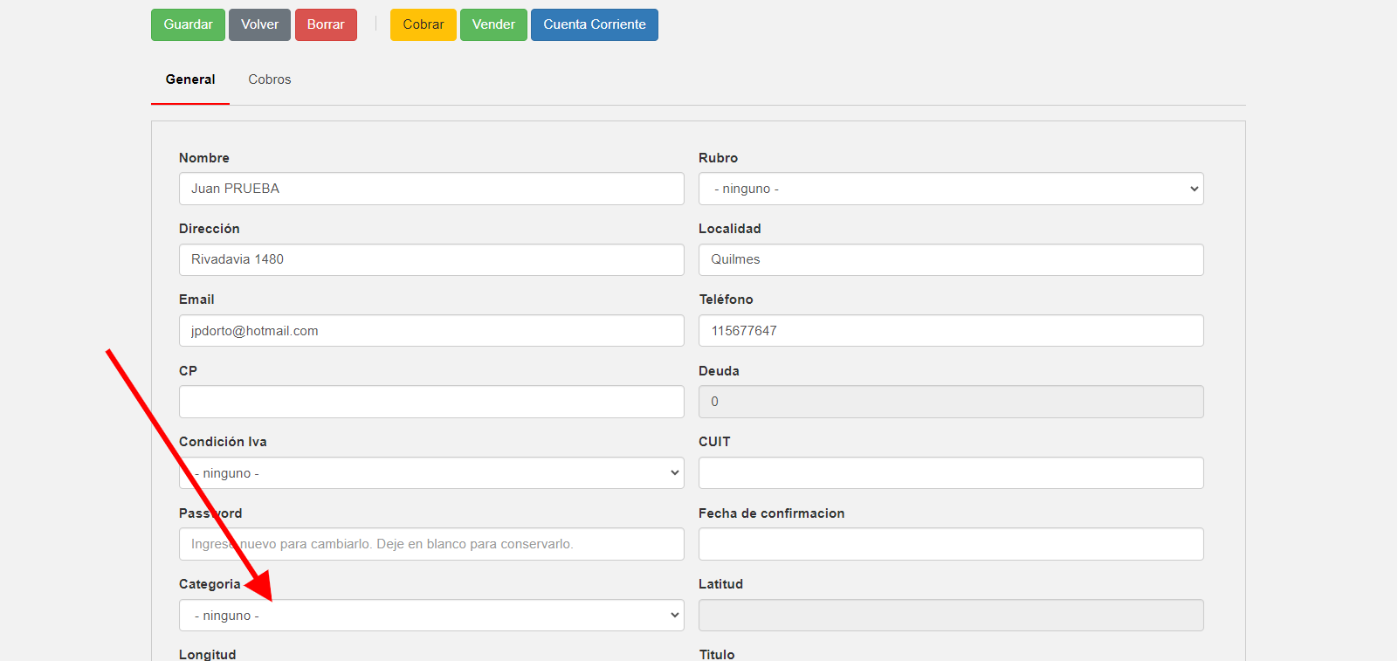Expand the Rubro dropdown
This screenshot has width=1398, height=661.
950,189
